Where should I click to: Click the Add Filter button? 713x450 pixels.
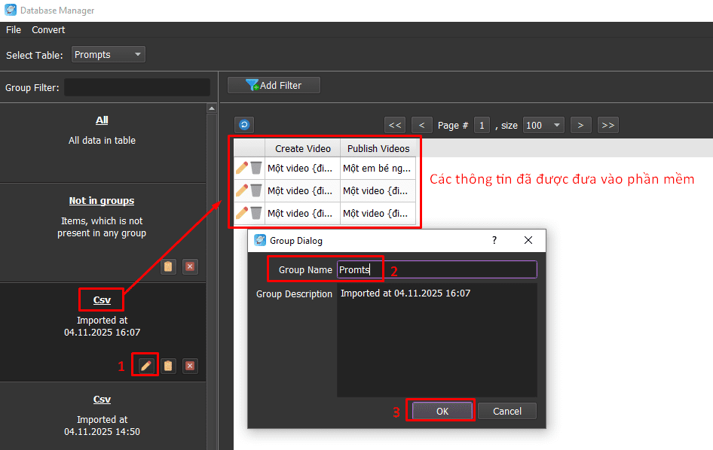point(274,86)
